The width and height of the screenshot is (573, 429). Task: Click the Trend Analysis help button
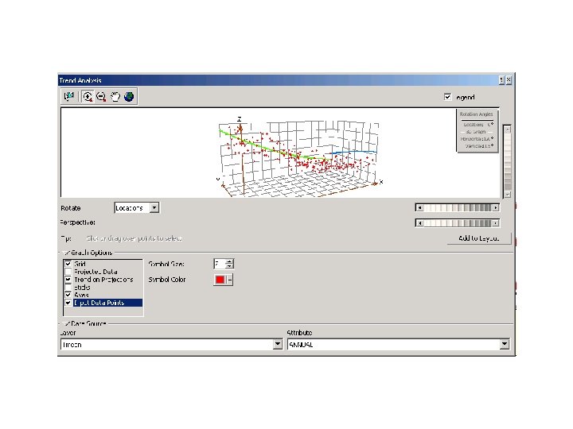click(x=501, y=80)
